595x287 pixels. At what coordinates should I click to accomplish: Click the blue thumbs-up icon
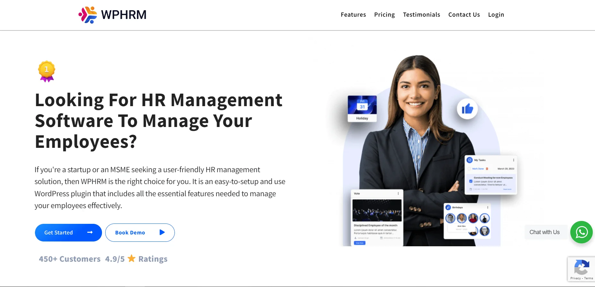pos(467,109)
